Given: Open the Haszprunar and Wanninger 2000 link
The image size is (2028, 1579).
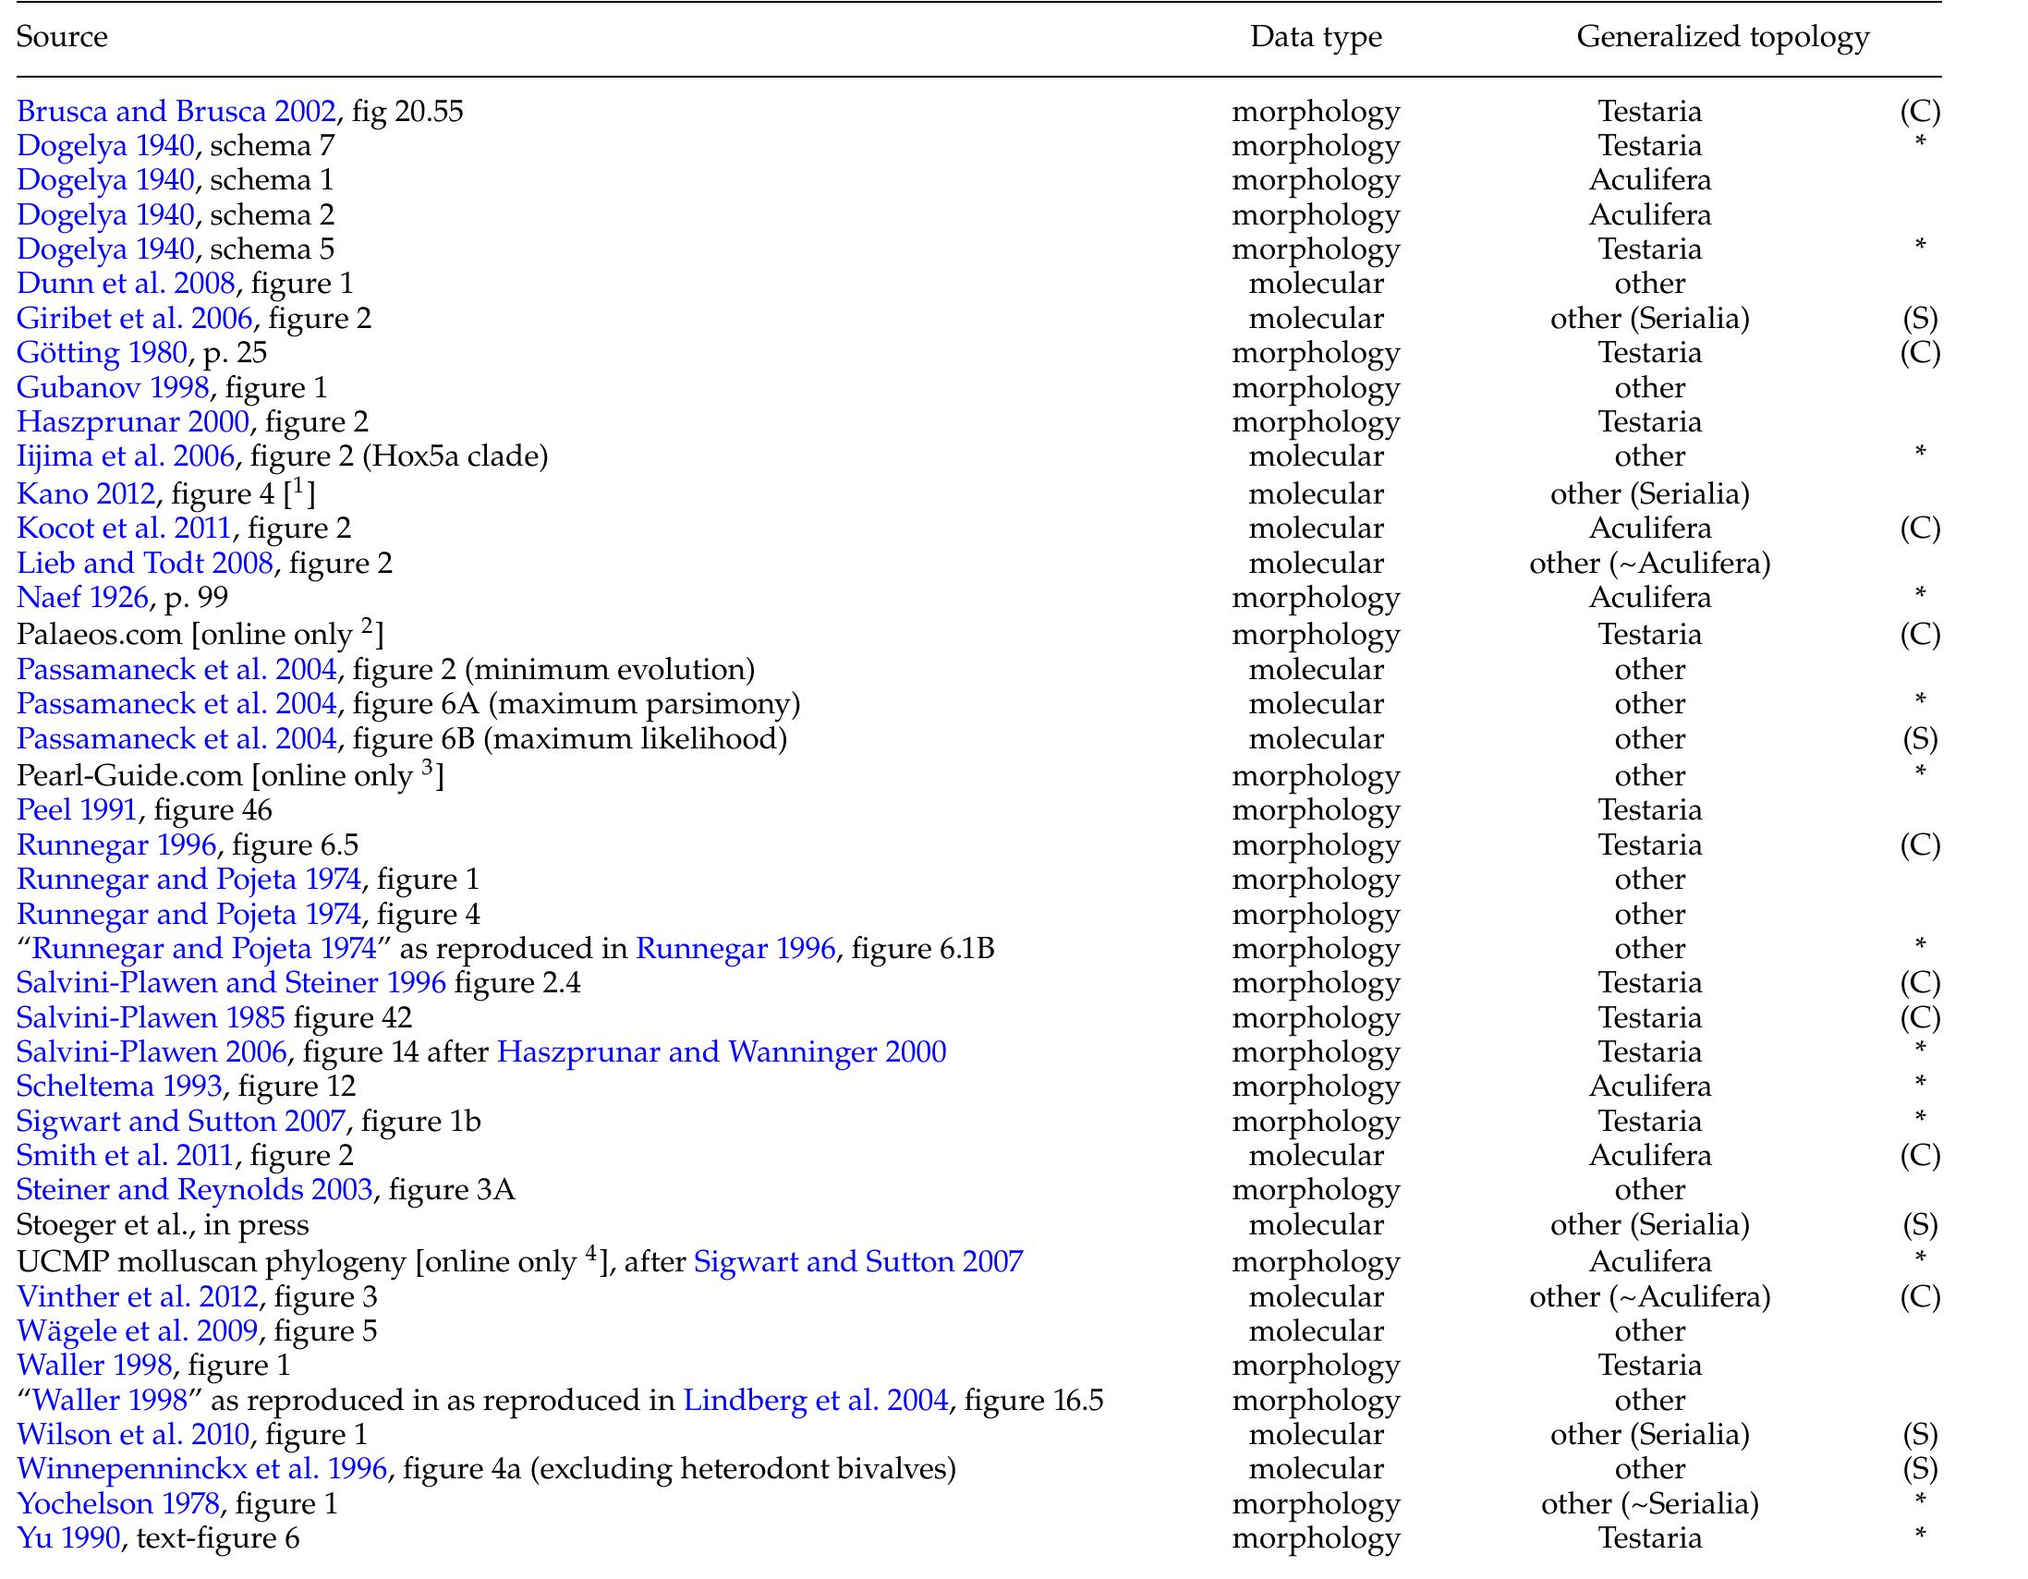Looking at the screenshot, I should pyautogui.click(x=720, y=1051).
